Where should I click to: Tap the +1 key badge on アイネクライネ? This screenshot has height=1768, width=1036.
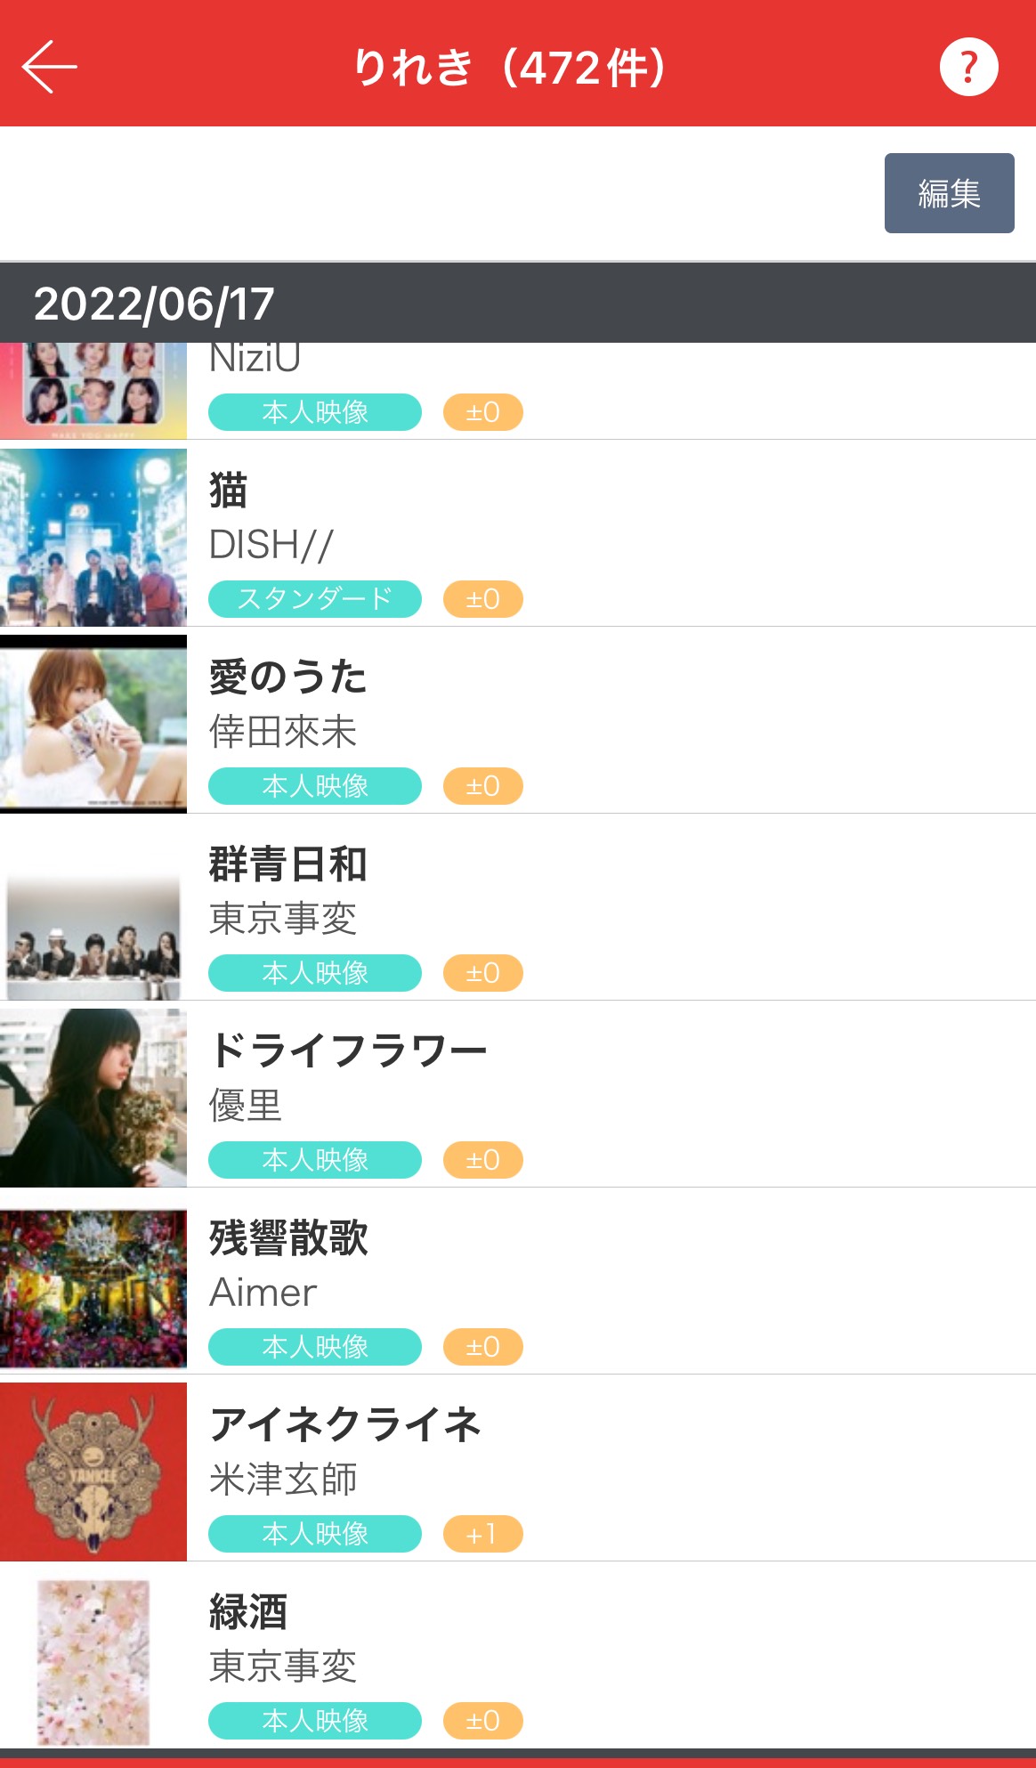(482, 1534)
